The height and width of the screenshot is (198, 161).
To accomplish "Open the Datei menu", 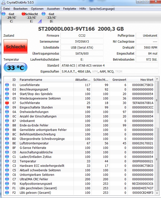I will coord(6,9).
